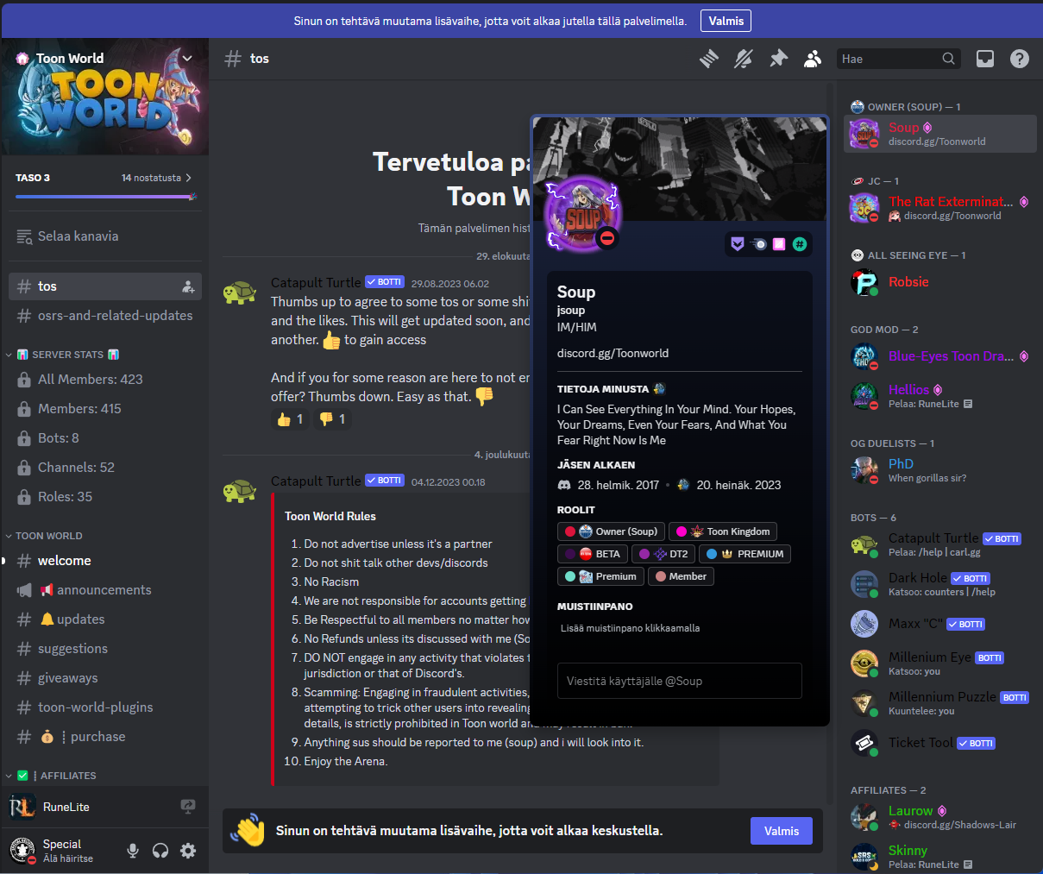1043x874 pixels.
Task: Open osrs-and-related-updates channel
Action: coord(105,316)
